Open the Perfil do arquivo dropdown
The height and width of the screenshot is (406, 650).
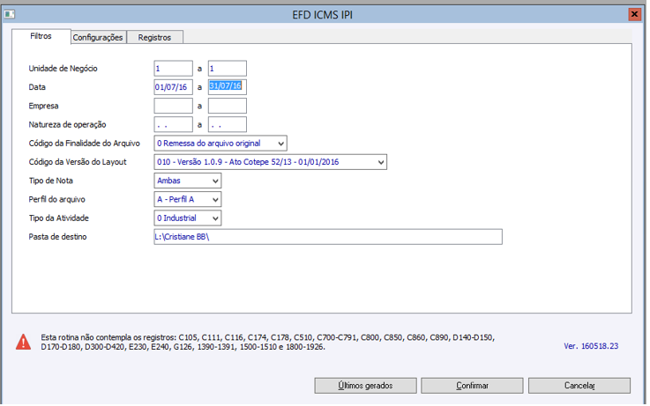click(187, 199)
